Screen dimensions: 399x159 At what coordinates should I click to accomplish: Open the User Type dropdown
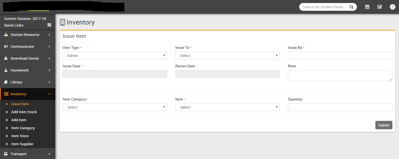[x=115, y=55]
